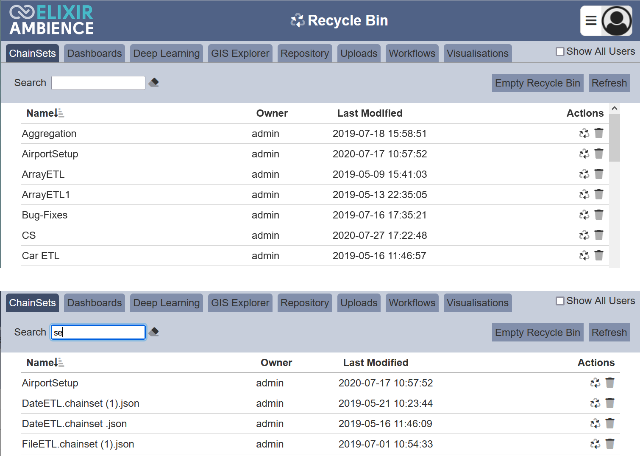
Task: Open Workflows tab in the 'se' search panel
Action: pos(412,303)
